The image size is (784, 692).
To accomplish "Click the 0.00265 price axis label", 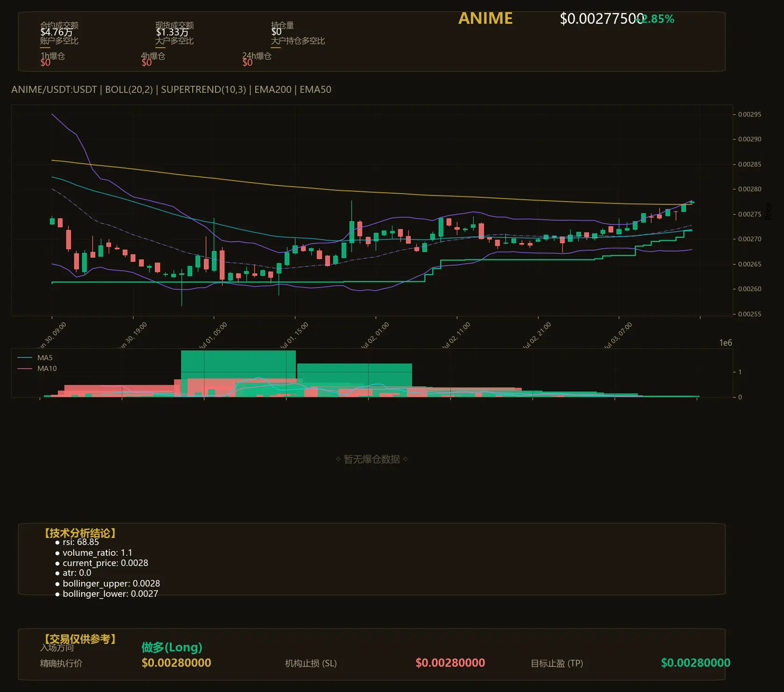I will [x=749, y=264].
